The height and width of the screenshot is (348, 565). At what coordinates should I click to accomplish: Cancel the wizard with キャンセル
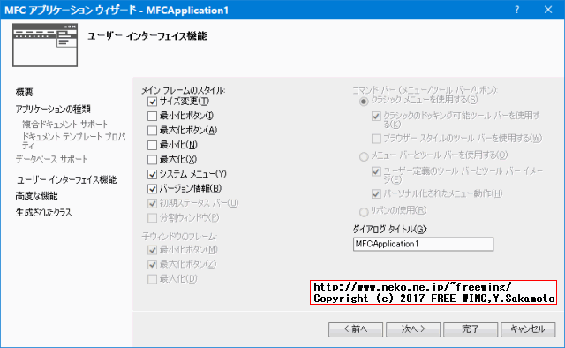pyautogui.click(x=528, y=329)
